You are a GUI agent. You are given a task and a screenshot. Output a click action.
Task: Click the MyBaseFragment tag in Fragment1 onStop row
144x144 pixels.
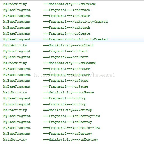17,99
